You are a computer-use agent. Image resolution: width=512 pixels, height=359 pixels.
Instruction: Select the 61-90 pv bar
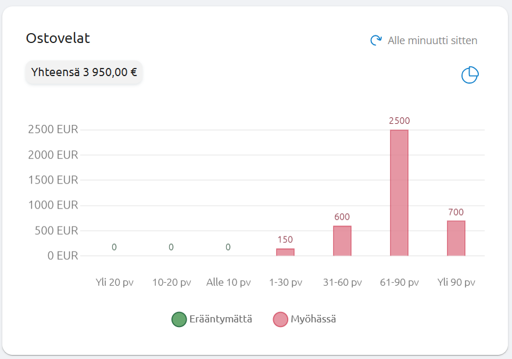(399, 193)
